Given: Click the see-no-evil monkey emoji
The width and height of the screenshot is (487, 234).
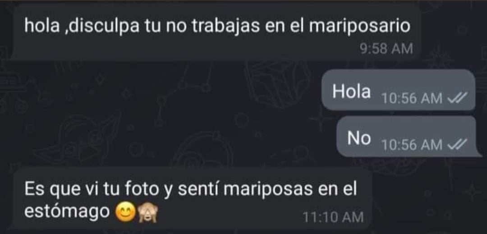Looking at the screenshot, I should [148, 213].
